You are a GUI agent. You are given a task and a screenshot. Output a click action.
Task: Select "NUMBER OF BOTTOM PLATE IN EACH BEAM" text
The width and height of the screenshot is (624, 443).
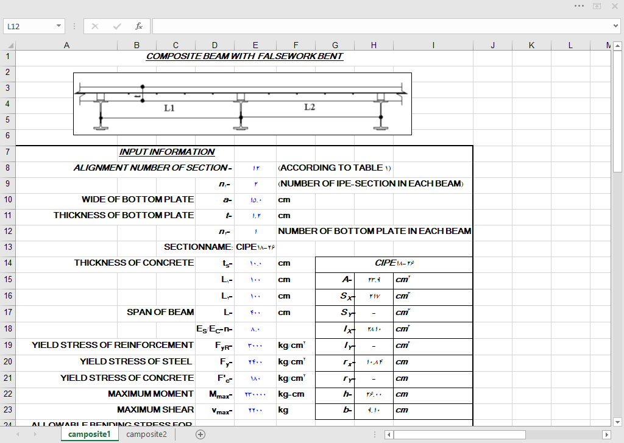(375, 232)
